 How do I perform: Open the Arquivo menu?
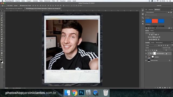coord(18,1)
